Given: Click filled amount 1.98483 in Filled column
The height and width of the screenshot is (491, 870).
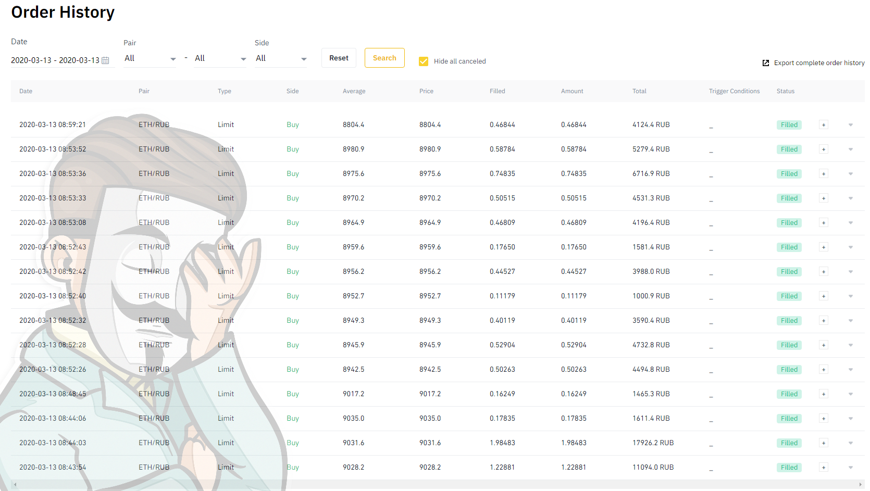Looking at the screenshot, I should [502, 443].
